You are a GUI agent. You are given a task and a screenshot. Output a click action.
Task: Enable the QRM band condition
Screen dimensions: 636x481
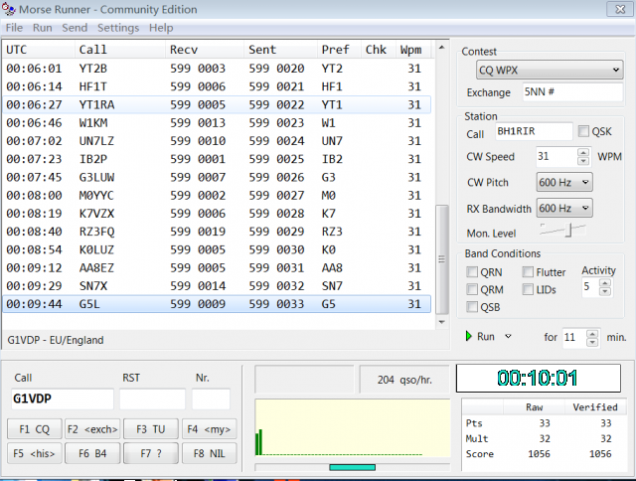tap(472, 289)
